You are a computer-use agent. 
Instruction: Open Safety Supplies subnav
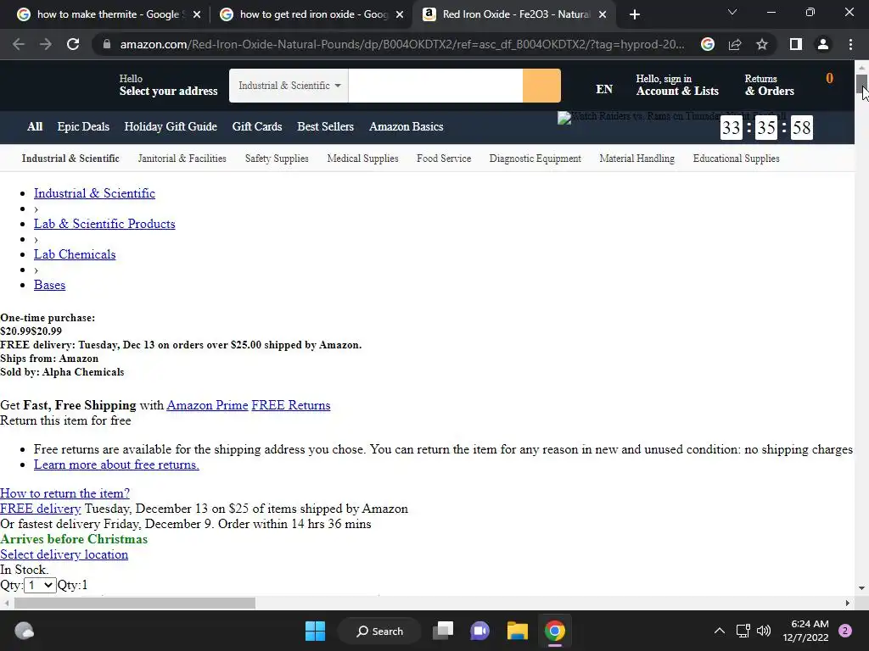pyautogui.click(x=277, y=159)
